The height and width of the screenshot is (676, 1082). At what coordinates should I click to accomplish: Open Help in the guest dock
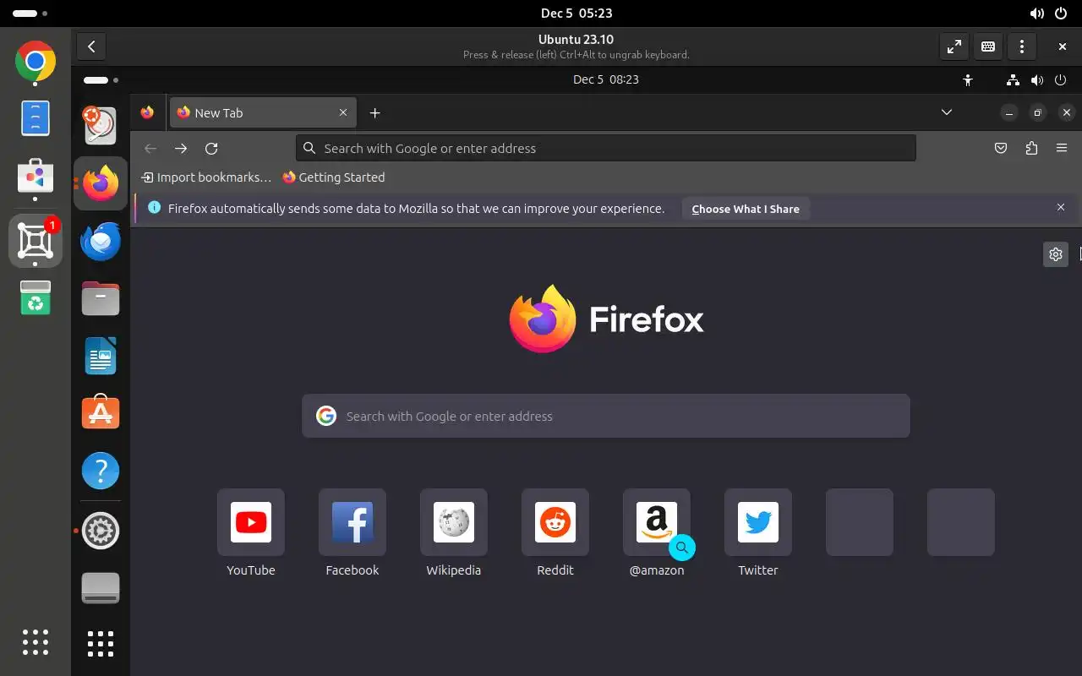click(x=101, y=470)
